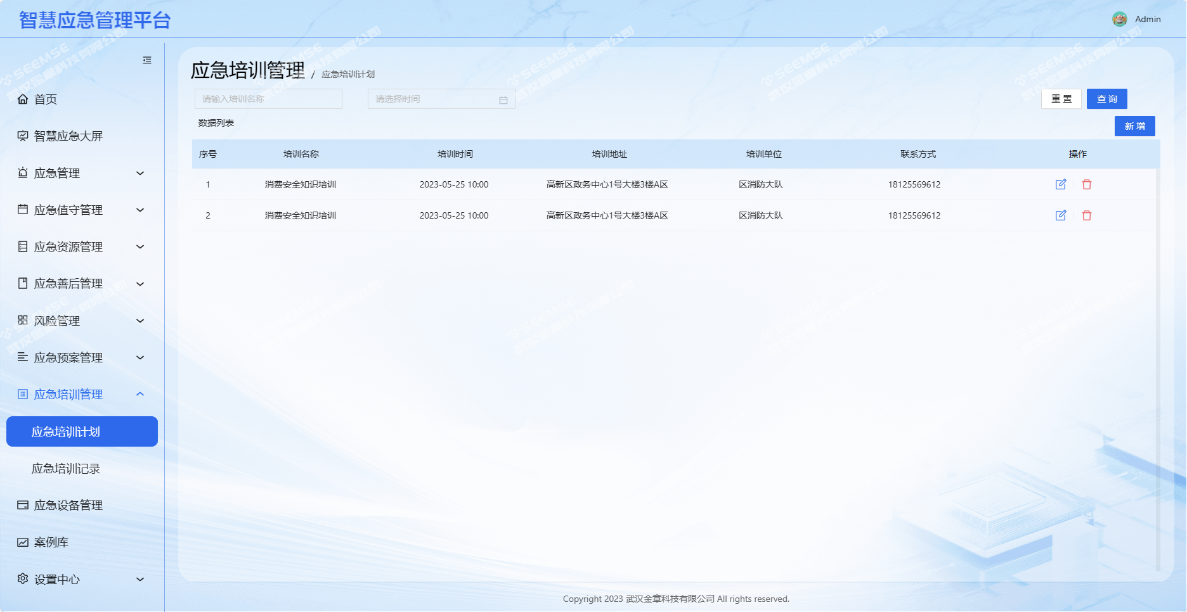
Task: Click 序号 column header
Action: [x=208, y=154]
